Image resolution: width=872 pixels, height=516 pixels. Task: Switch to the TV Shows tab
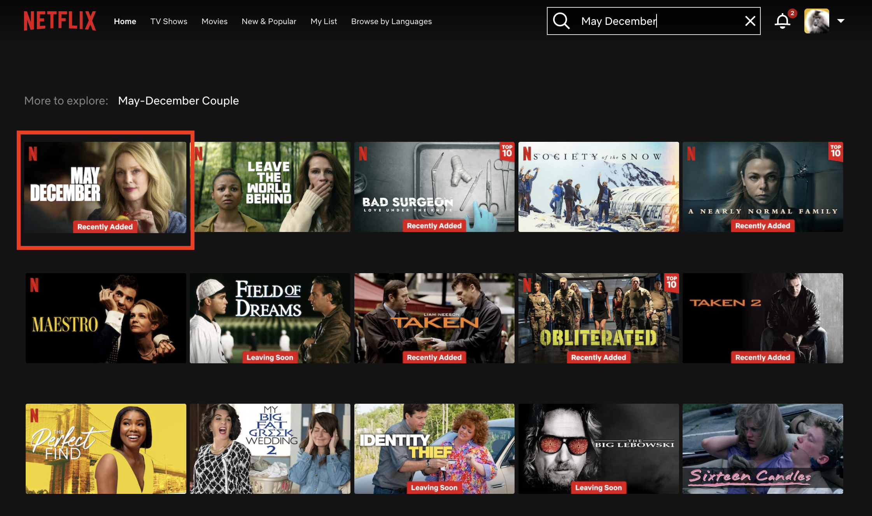(x=169, y=21)
